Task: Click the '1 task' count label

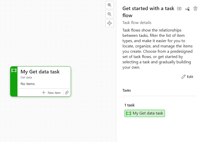Action: [x=129, y=105]
